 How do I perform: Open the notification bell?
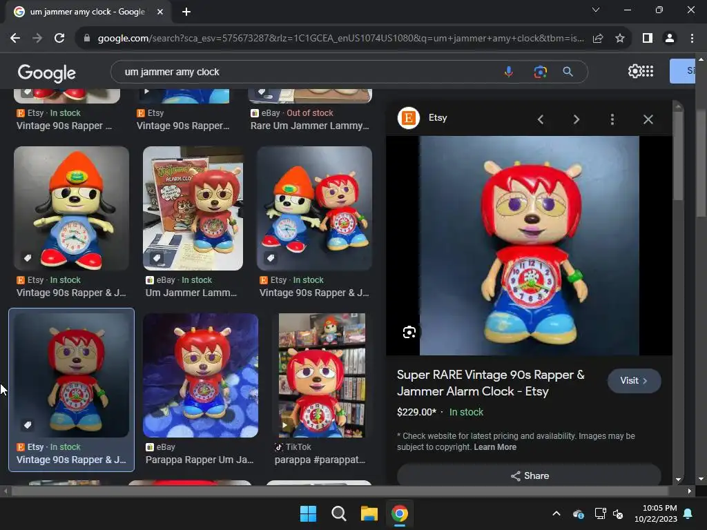point(688,513)
